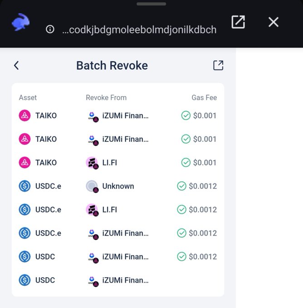Click the green check in USDC.e iZUMi row

(x=181, y=233)
